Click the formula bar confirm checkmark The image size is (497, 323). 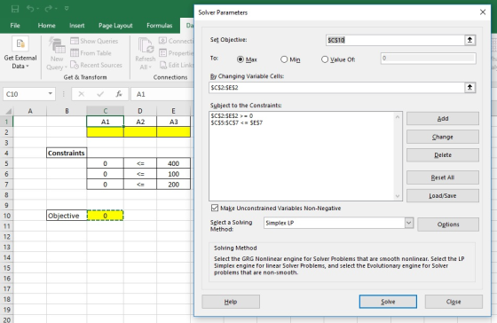(x=100, y=94)
